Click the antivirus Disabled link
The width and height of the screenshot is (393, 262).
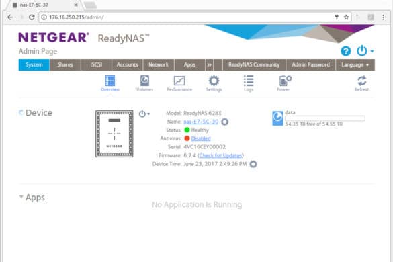click(201, 138)
